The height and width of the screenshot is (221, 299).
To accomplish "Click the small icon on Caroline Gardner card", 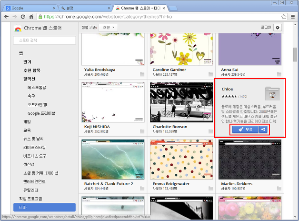I will [x=210, y=74].
